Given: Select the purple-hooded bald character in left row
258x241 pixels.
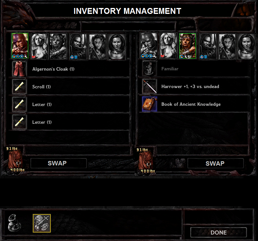Looking at the screenshot, I should tap(20, 45).
